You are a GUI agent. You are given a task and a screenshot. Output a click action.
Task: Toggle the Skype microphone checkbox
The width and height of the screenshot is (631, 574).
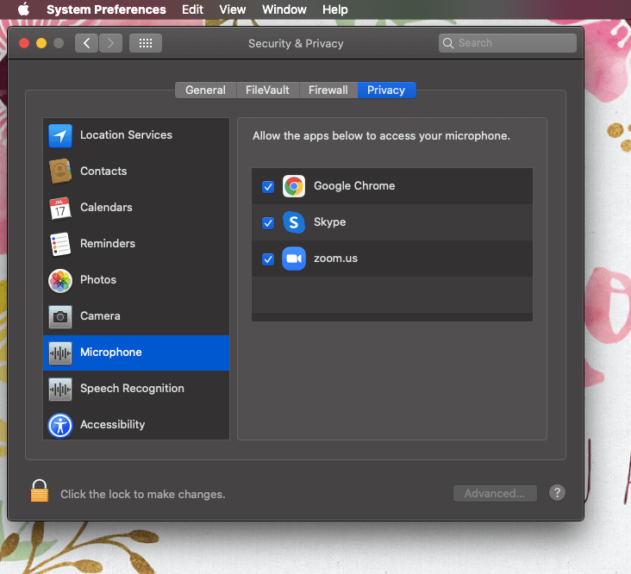point(268,222)
